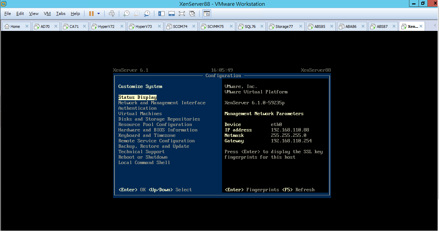Take a snapshot of this virtual machine
Image resolution: width=439 pixels, height=231 pixels.
[126, 14]
